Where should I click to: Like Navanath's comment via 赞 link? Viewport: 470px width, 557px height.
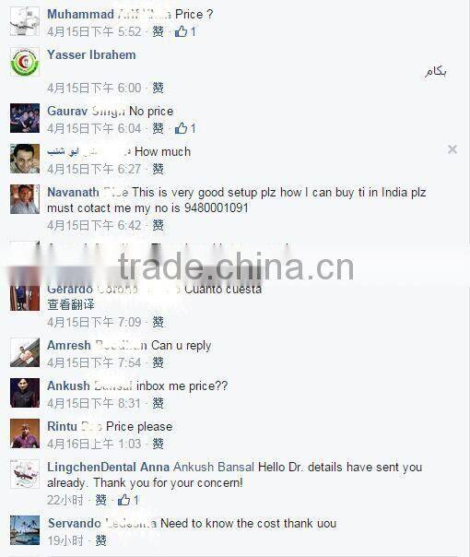(158, 225)
